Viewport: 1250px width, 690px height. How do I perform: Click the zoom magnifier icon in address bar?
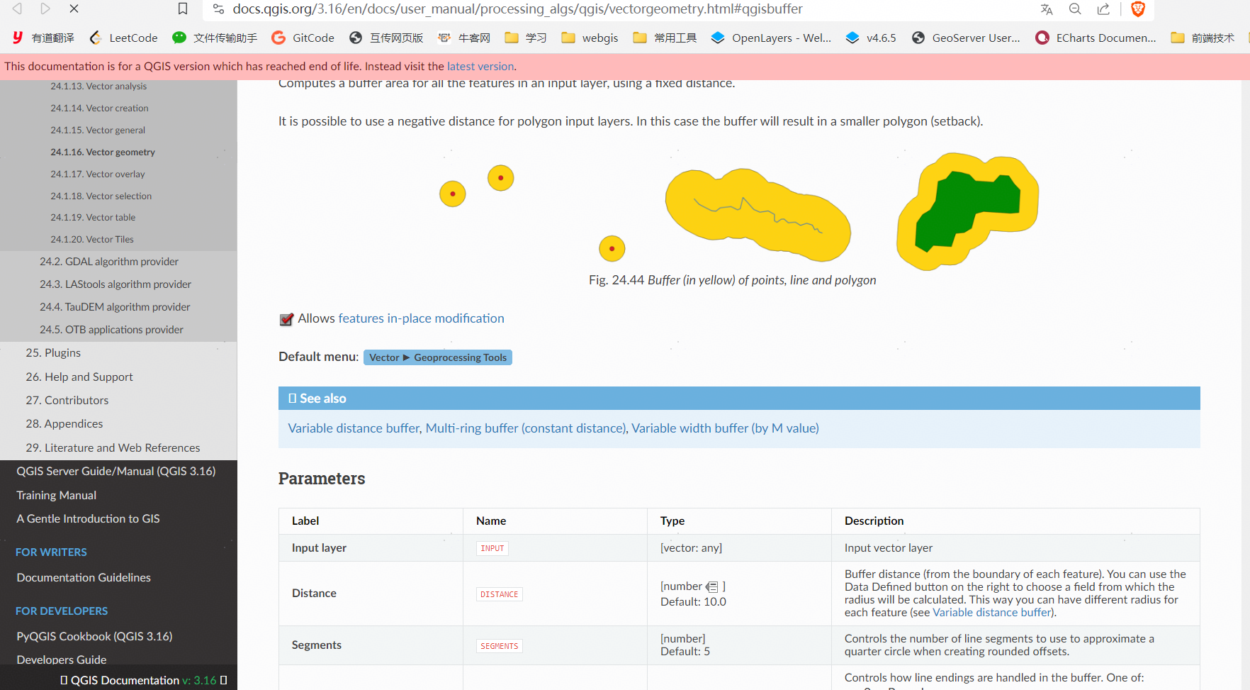(1075, 9)
